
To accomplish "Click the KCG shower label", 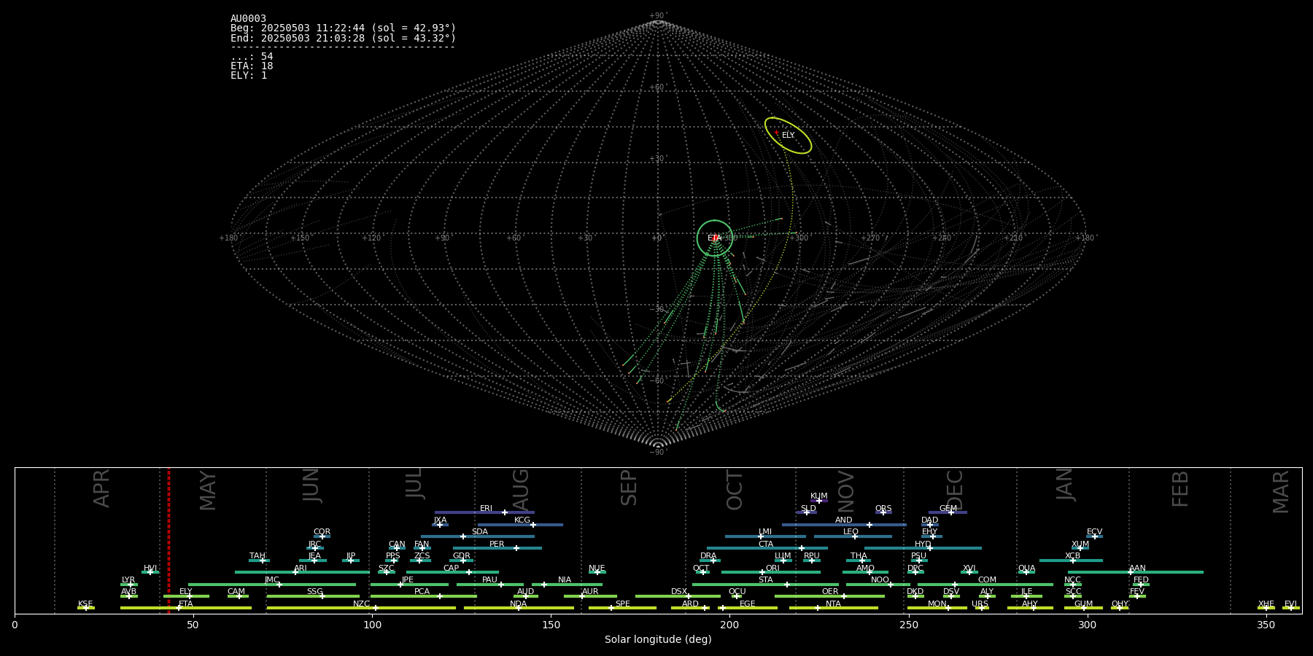I will [522, 520].
